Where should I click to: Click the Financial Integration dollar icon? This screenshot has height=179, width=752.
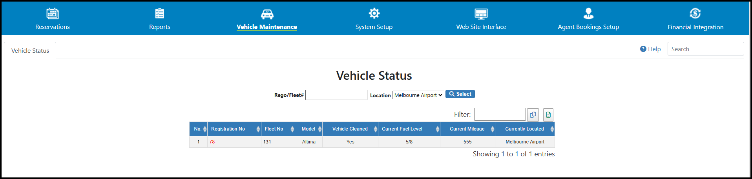click(x=695, y=14)
